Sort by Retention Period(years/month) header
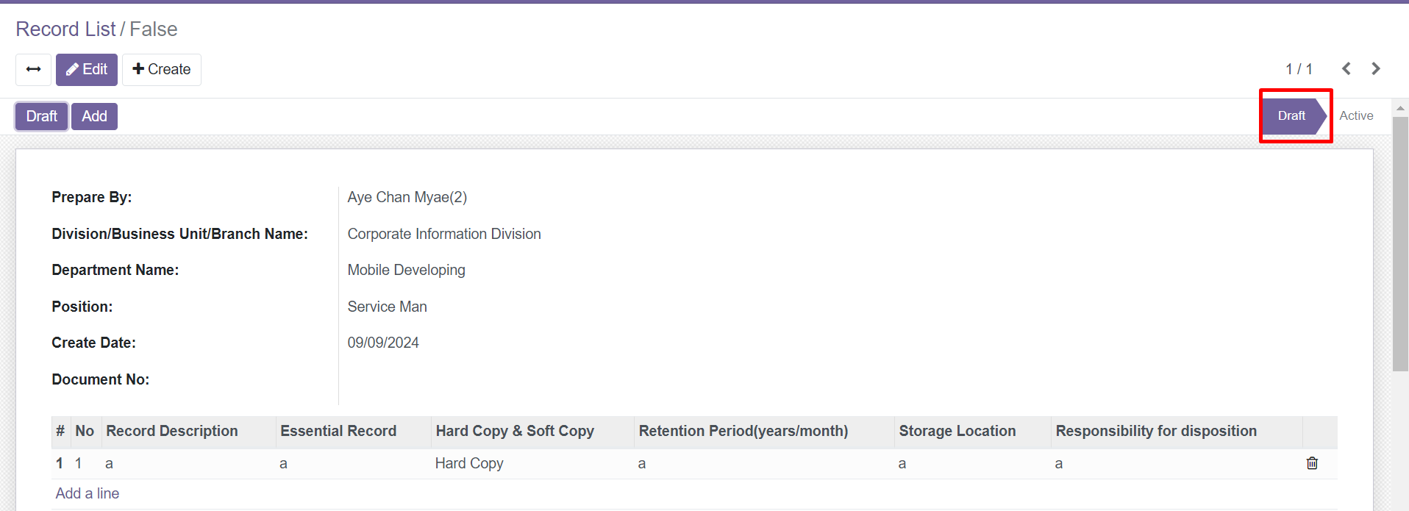Screen dimensions: 1409x511 (764, 432)
